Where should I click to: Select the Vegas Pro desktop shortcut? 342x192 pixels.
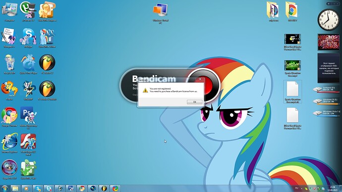[x=9, y=169]
